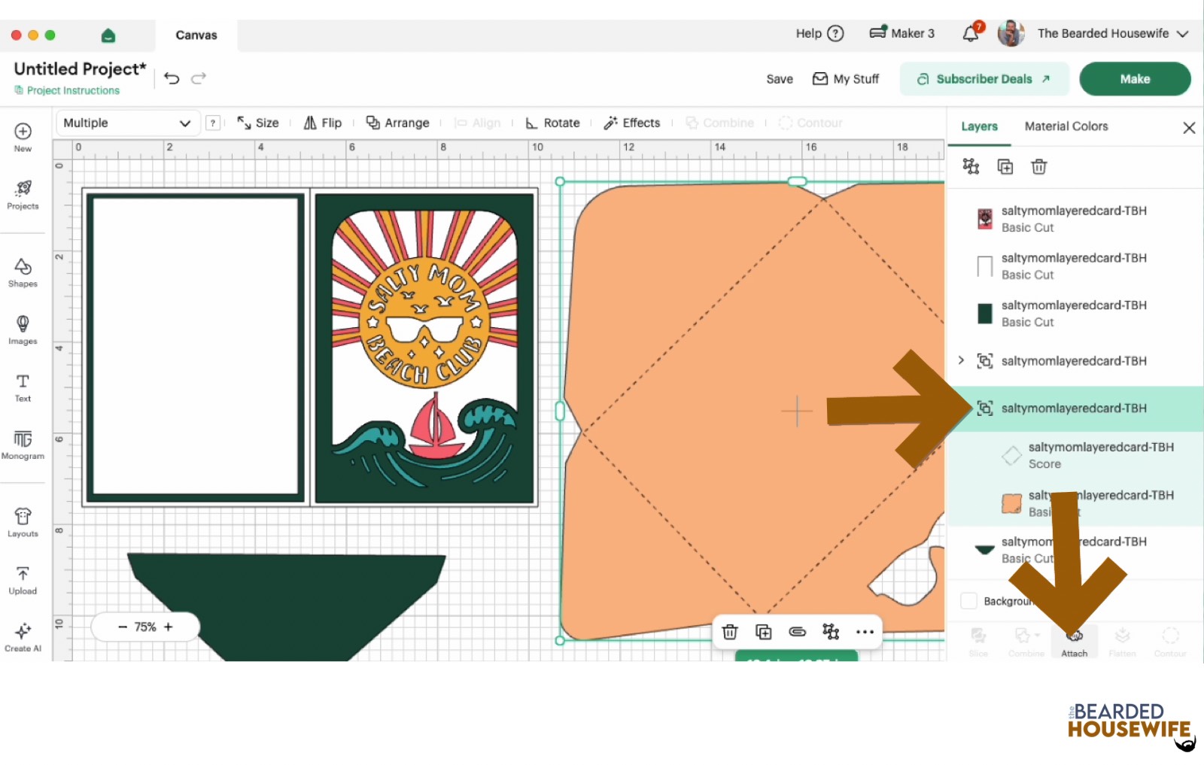The width and height of the screenshot is (1204, 765).
Task: Zoom out with the minus button
Action: [123, 627]
